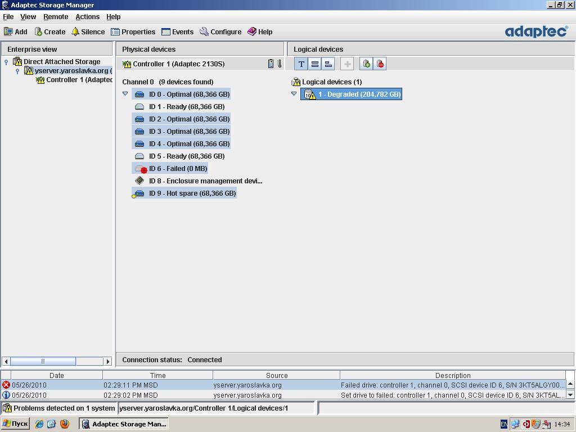
Task: Select the Failed drive event log row
Action: [281, 385]
